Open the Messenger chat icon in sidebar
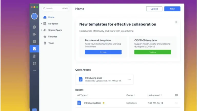This screenshot has width=197, height=111. click(x=34, y=27)
